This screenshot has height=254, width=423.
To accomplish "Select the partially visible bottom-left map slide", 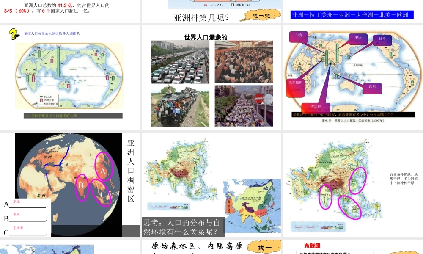I will 70,247.
